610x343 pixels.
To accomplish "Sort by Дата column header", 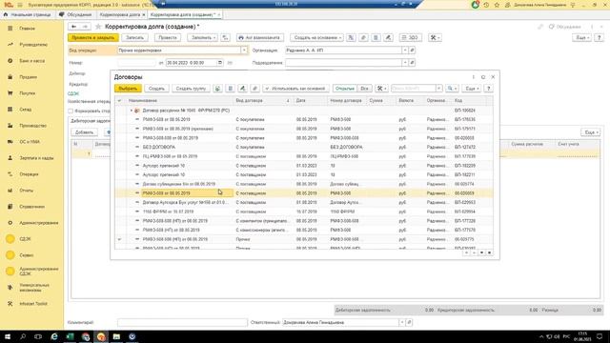I will 310,101.
